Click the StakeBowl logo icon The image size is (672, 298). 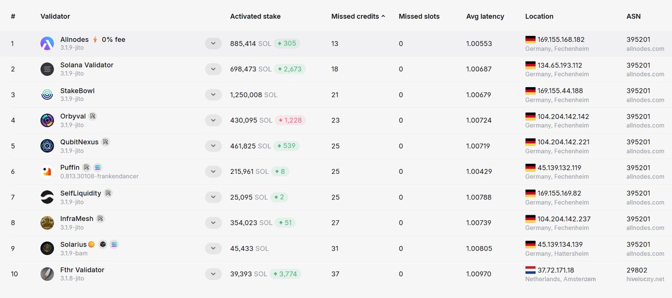pos(47,95)
